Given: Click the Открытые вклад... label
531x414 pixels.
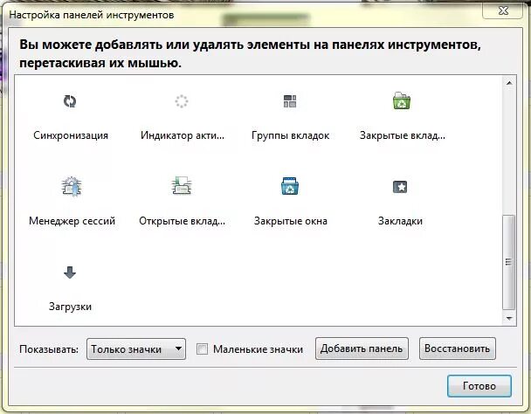Looking at the screenshot, I should point(183,221).
